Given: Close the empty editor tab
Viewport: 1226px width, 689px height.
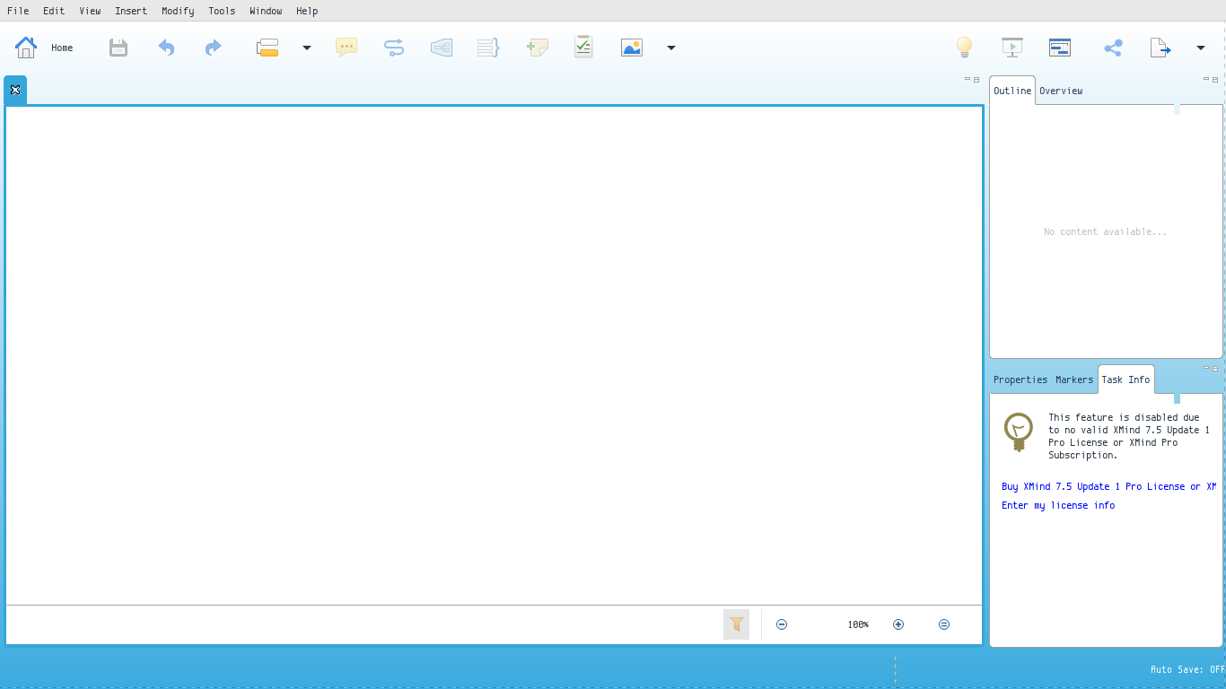Looking at the screenshot, I should (15, 90).
